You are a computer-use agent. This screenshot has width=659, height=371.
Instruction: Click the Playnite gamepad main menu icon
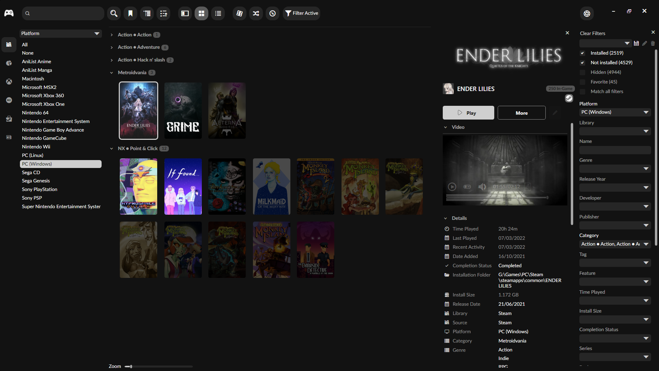tap(9, 13)
